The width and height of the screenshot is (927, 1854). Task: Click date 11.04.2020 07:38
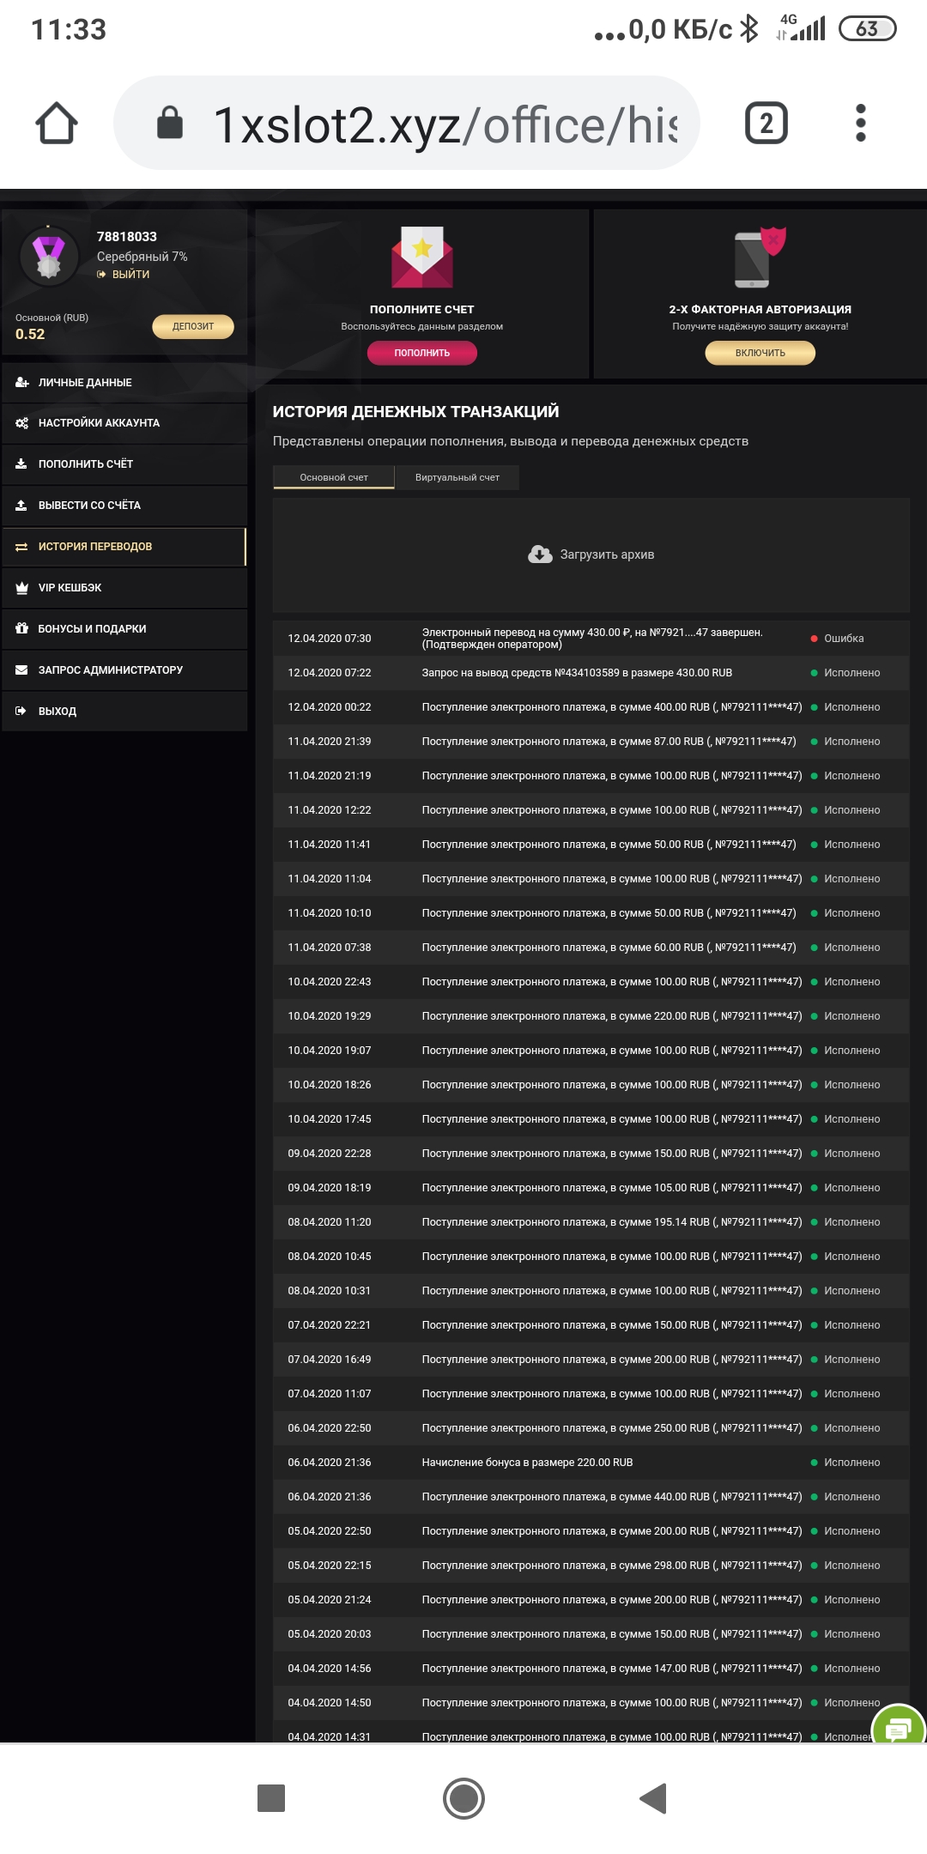[330, 948]
